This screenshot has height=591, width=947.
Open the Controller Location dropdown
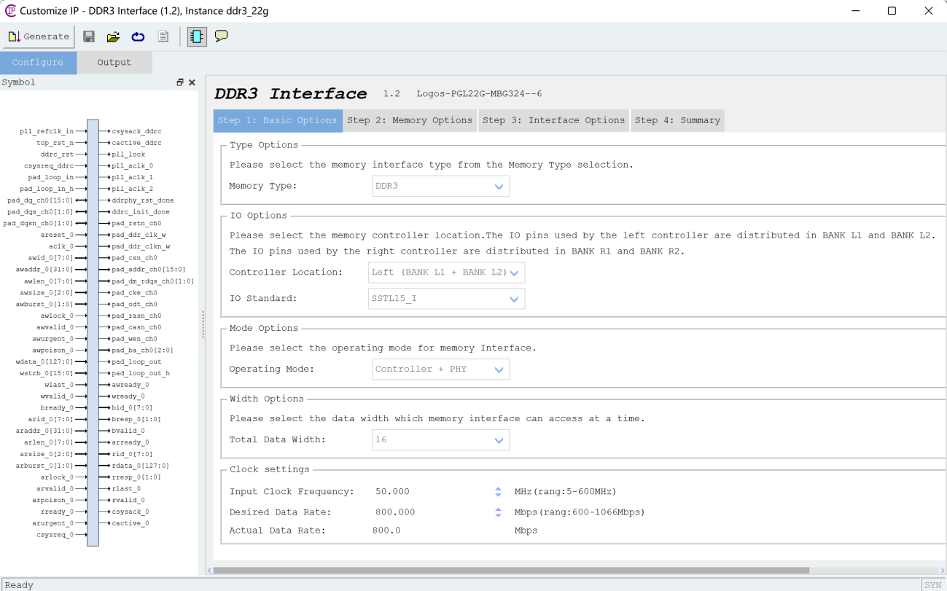click(x=447, y=273)
